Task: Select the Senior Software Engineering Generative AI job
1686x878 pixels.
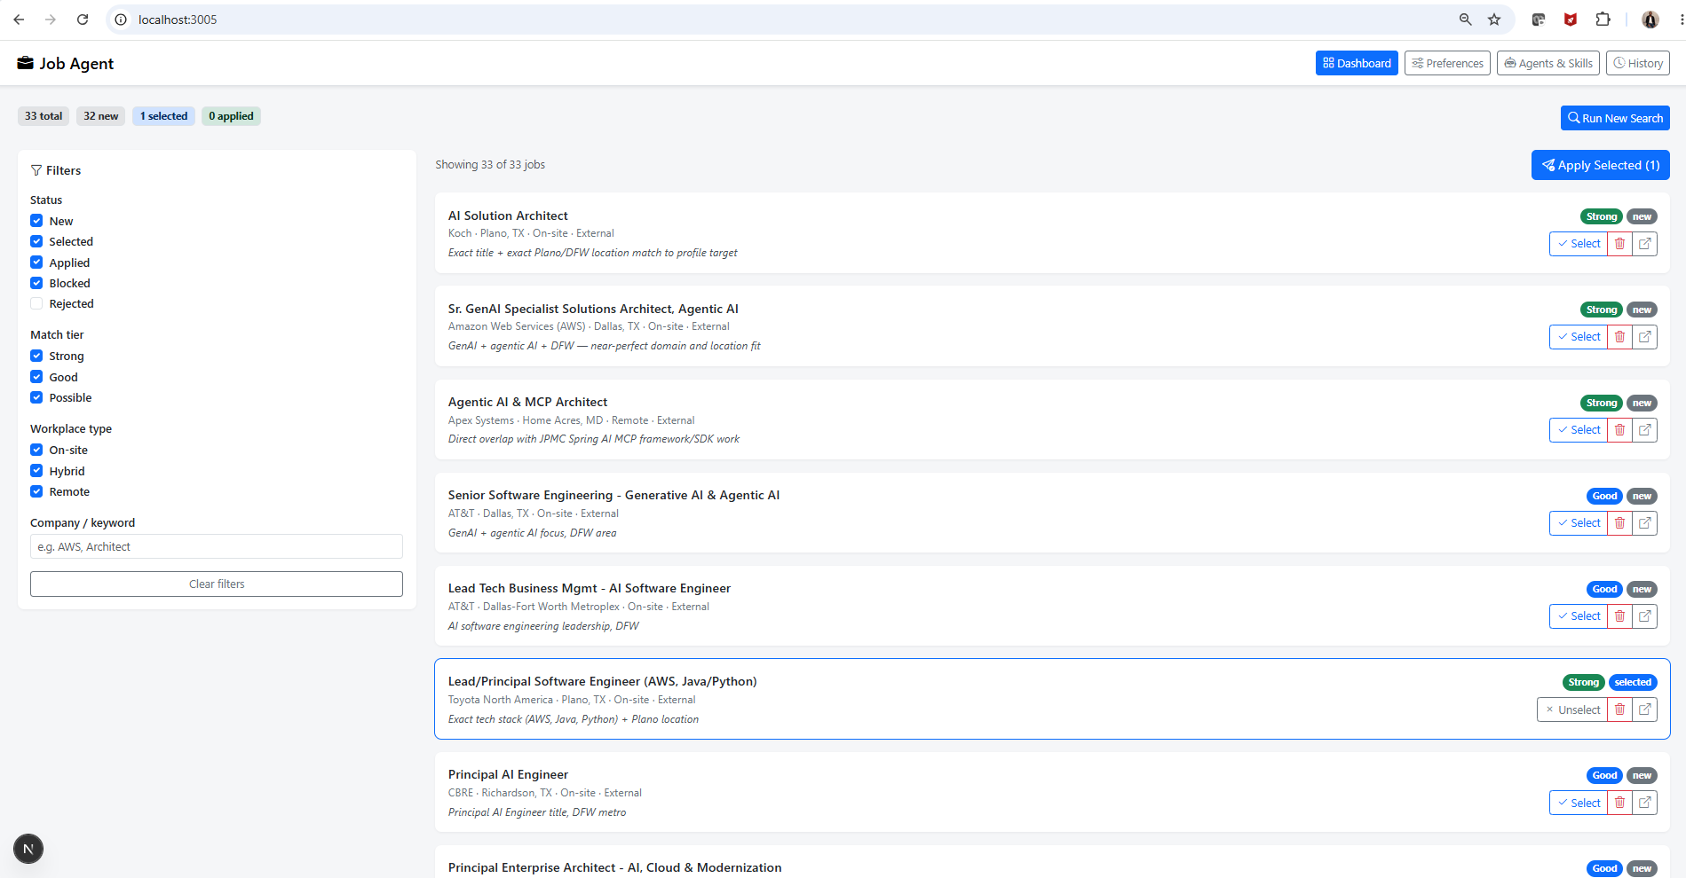Action: click(1579, 523)
